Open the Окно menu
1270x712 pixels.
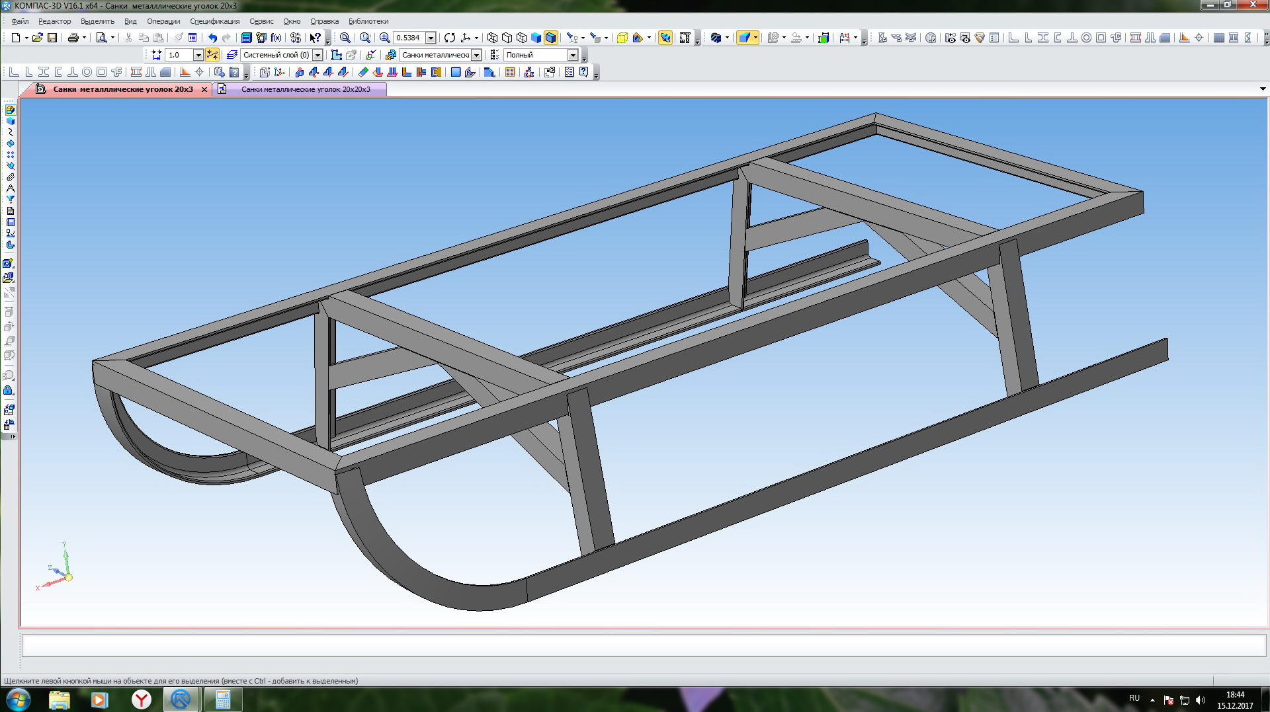[292, 21]
